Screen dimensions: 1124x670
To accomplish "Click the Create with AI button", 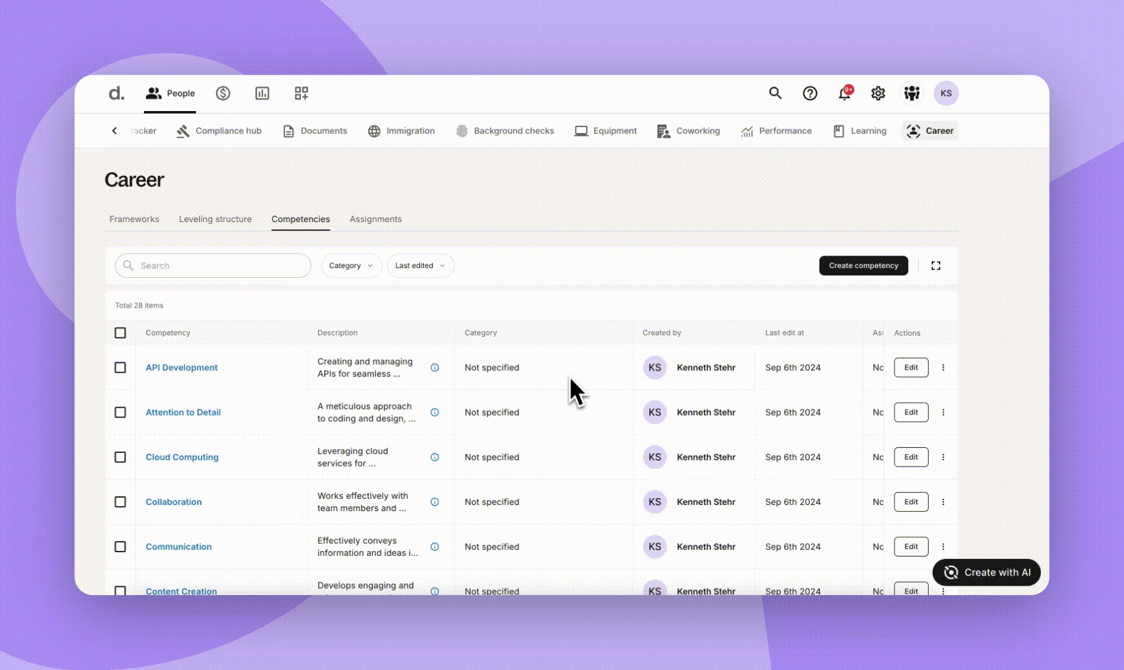I will click(986, 573).
